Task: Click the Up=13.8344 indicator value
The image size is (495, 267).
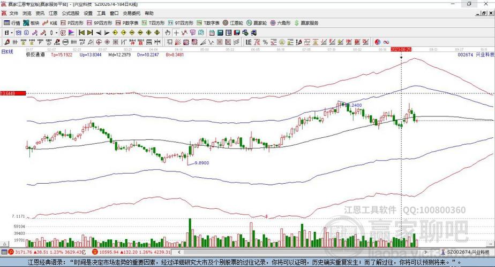Action: [x=91, y=54]
